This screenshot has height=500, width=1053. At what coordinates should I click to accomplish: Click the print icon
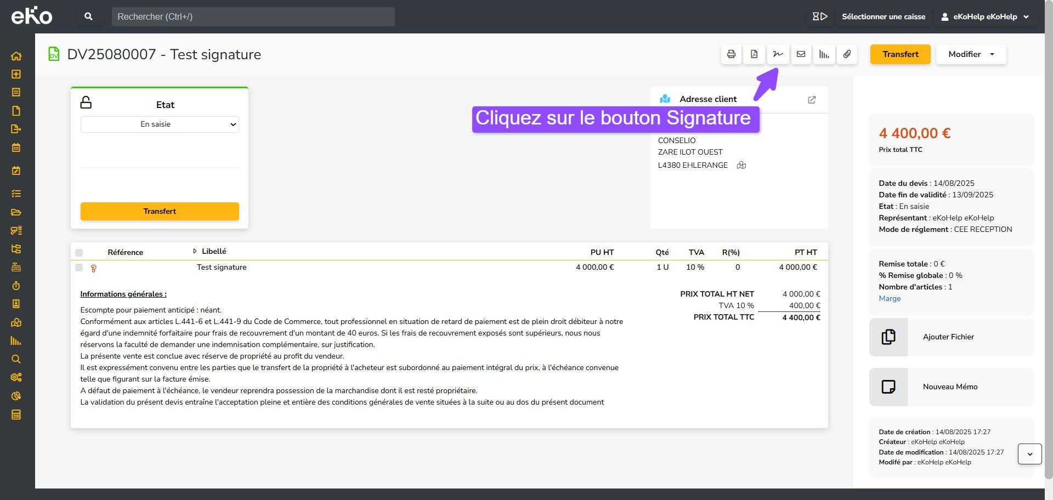click(x=731, y=54)
